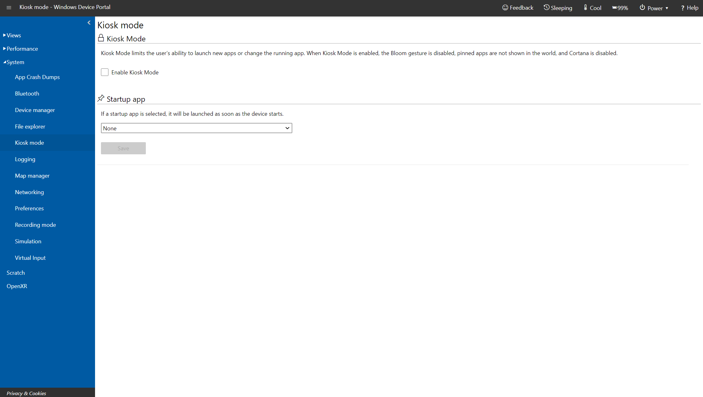This screenshot has width=703, height=397.
Task: Select None from startup app dropdown
Action: point(196,128)
